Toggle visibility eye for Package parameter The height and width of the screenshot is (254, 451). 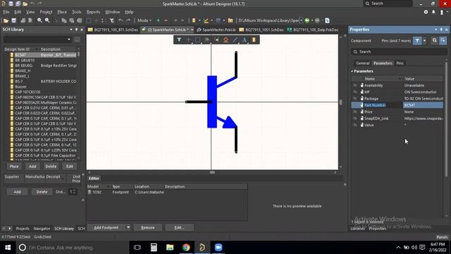click(355, 99)
